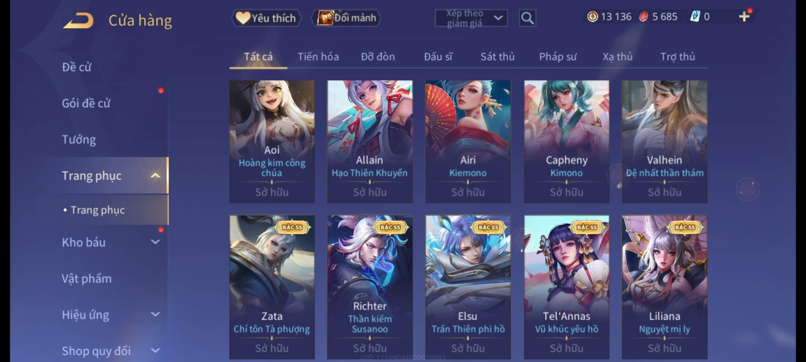This screenshot has width=806, height=362.
Task: Open the Richter Thần kiếm Susanoo skin
Action: pos(370,287)
